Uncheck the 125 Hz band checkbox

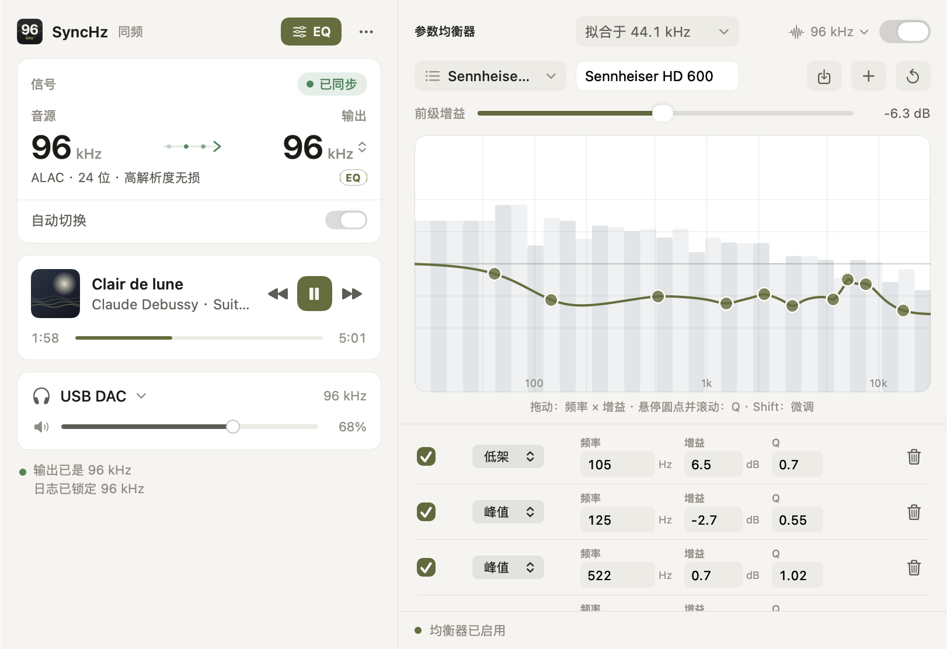pos(426,512)
